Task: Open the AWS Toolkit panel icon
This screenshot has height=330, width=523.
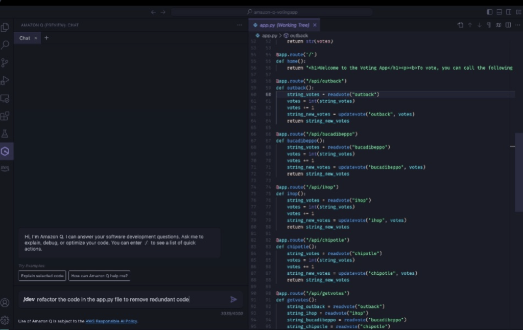Action: coord(5,168)
